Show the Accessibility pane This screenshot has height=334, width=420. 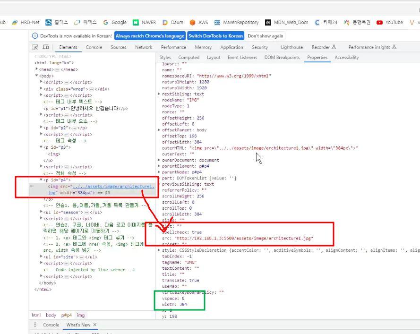coord(347,57)
